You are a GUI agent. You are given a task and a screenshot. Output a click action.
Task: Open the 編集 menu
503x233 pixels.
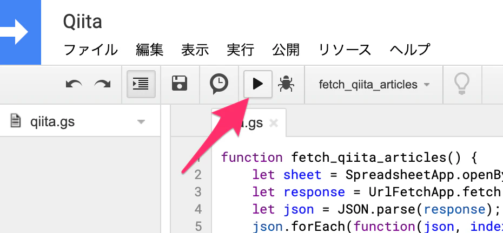[x=149, y=50]
